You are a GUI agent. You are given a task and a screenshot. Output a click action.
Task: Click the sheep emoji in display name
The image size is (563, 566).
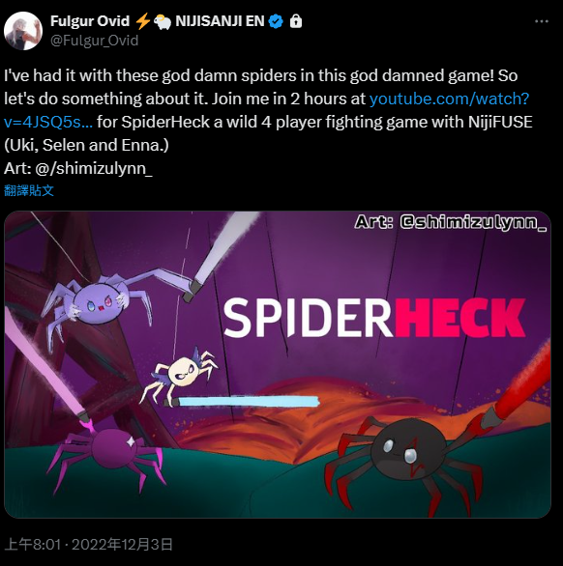163,21
